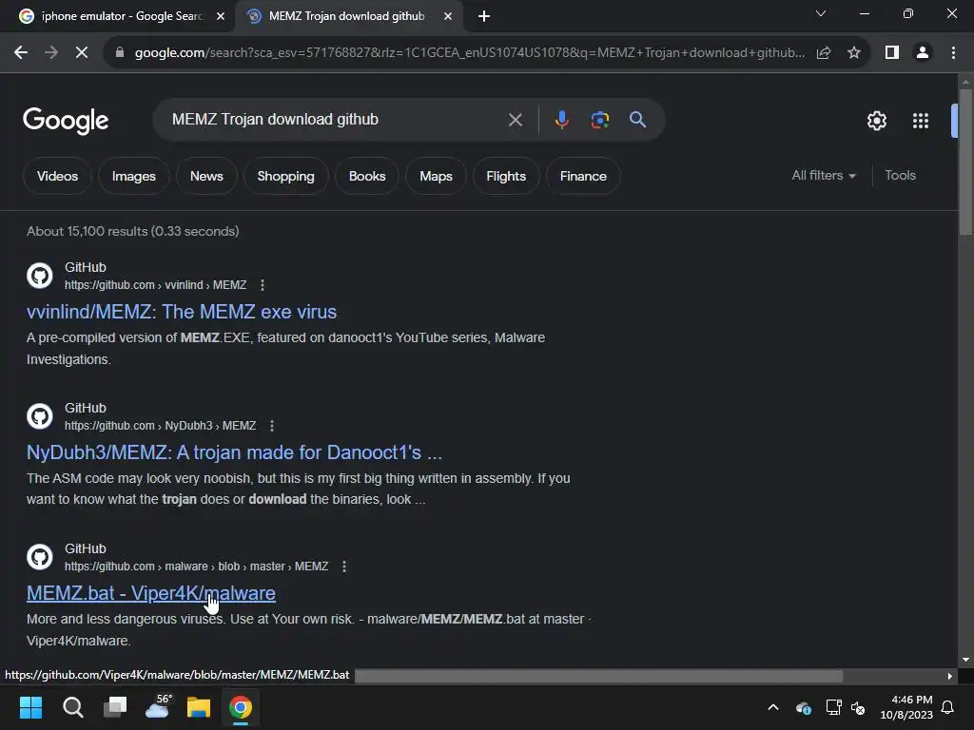Open options menu for NyDubh3 MEMZ result
Screen dimensions: 974x730
pos(271,426)
